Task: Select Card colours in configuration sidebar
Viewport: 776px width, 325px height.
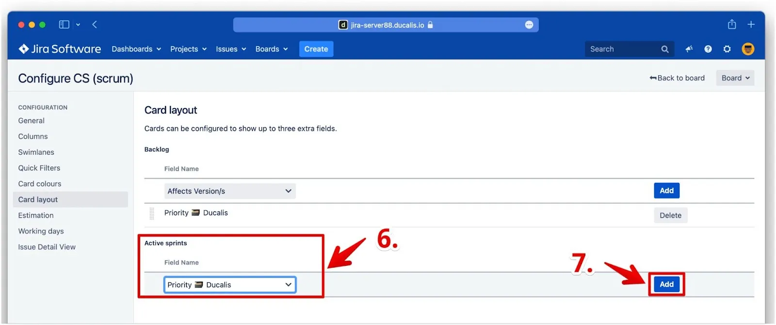Action: tap(40, 184)
